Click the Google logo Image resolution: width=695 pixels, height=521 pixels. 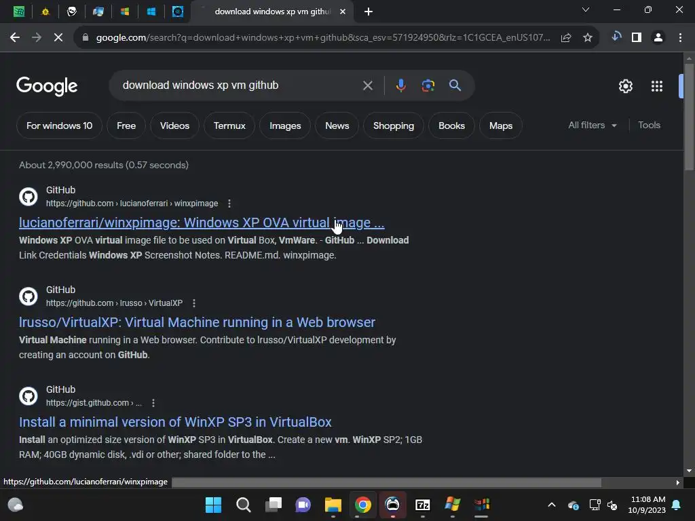[x=47, y=86]
